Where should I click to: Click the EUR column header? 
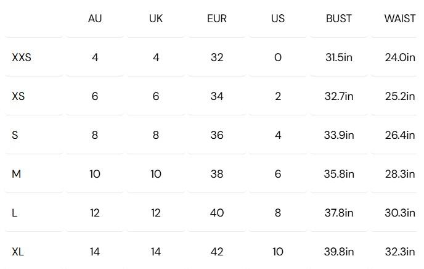click(x=217, y=19)
